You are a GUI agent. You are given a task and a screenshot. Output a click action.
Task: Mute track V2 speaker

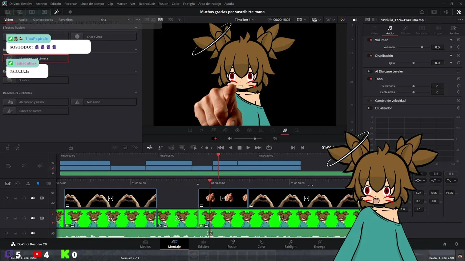tap(33, 198)
